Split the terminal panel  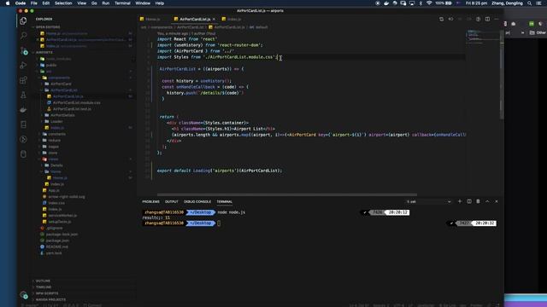click(469, 201)
